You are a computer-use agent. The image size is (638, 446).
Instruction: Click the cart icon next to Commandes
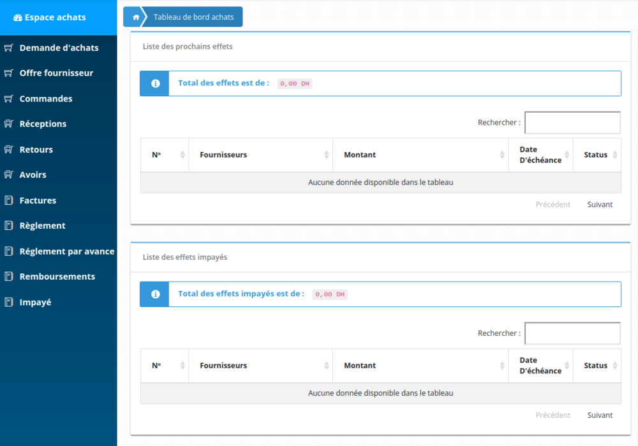click(x=9, y=99)
